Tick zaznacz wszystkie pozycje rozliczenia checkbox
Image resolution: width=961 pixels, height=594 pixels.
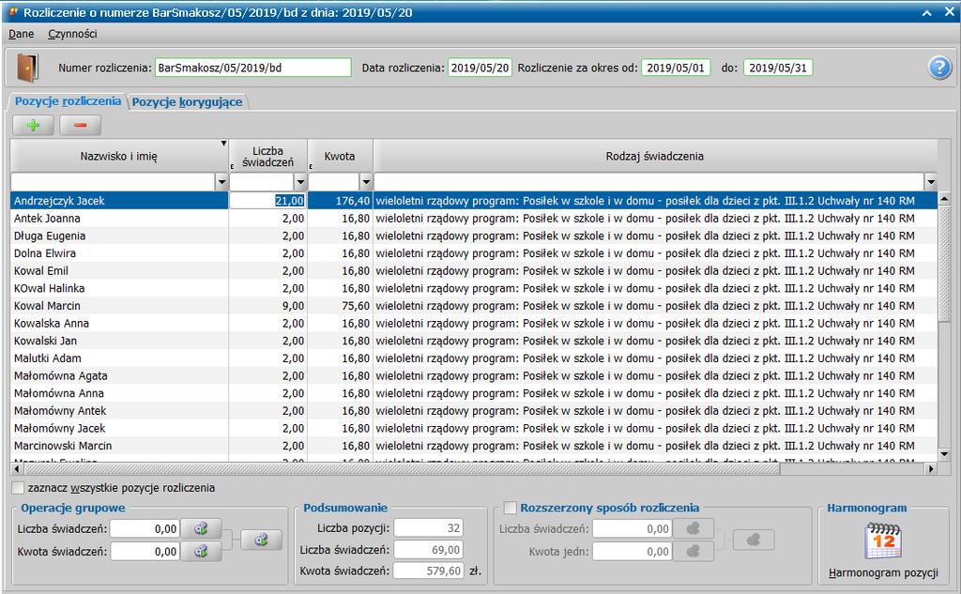coord(19,488)
